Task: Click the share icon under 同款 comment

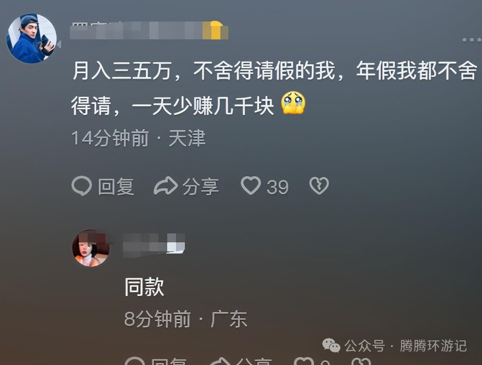Action: pyautogui.click(x=220, y=361)
